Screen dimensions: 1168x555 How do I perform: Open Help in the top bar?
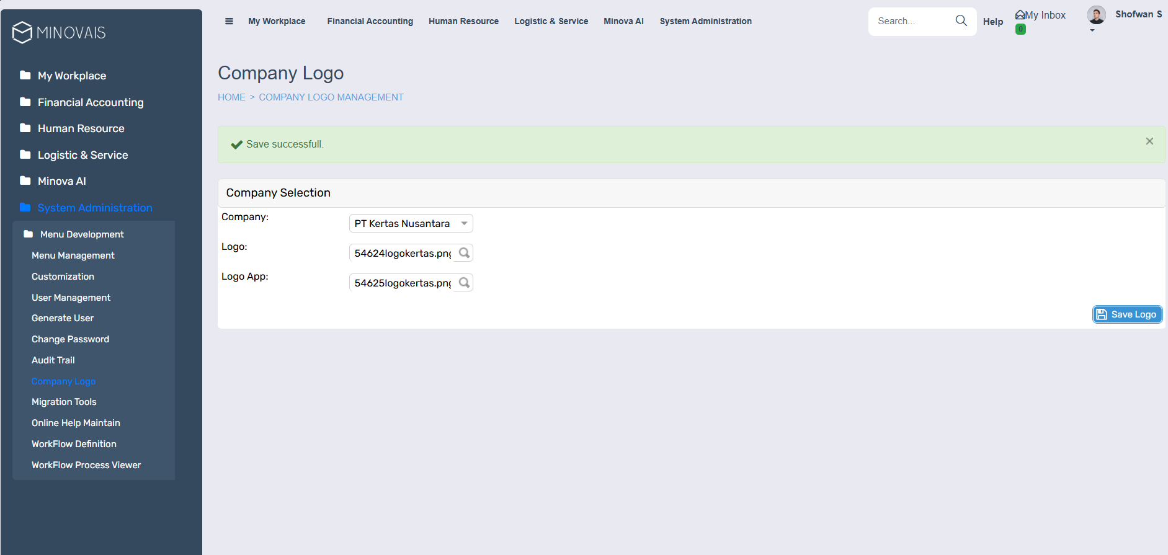coord(992,22)
